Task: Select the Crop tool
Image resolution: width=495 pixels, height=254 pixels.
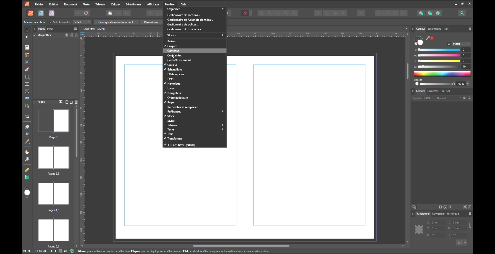Action: click(x=27, y=117)
